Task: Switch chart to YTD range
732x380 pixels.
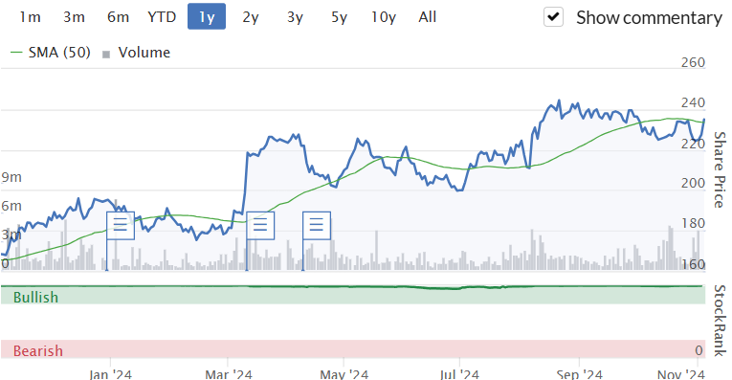Action: [x=162, y=17]
